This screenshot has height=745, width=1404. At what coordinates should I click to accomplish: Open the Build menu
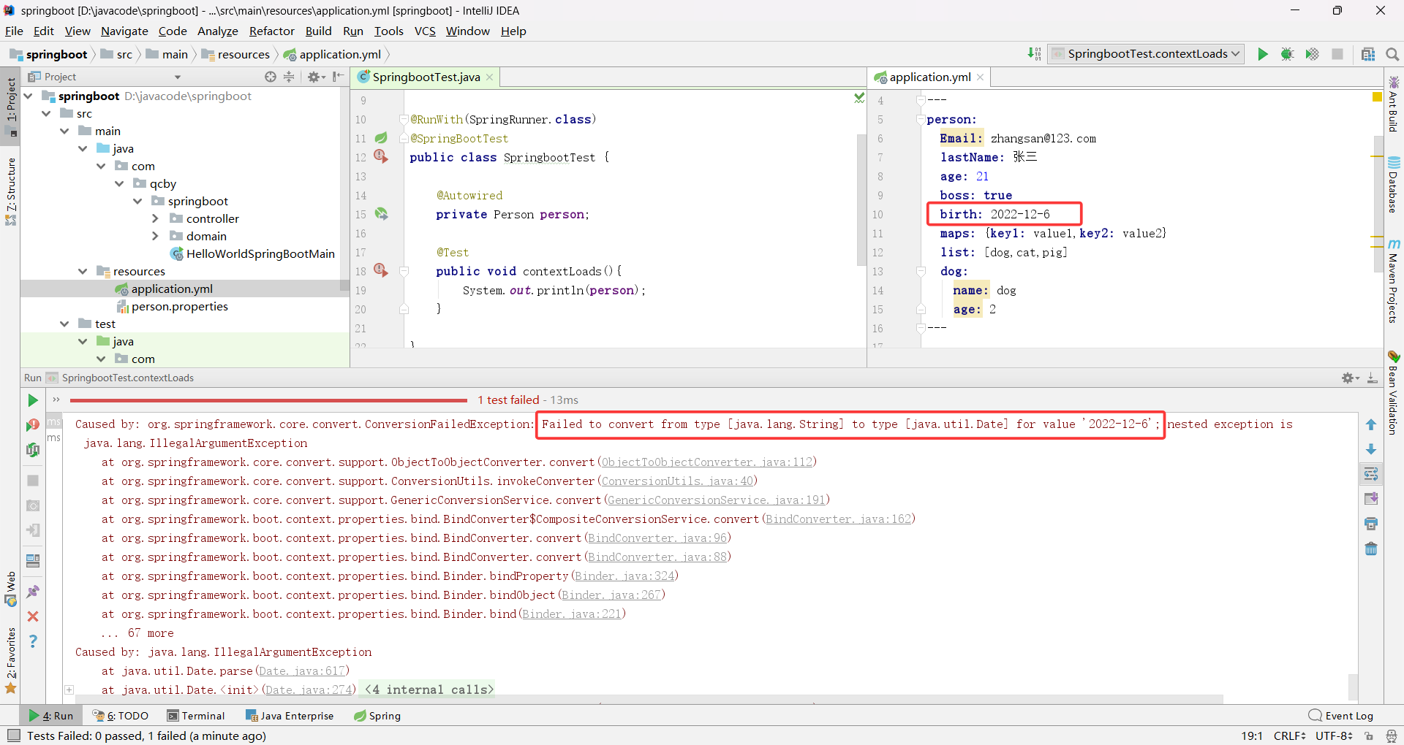coord(318,31)
